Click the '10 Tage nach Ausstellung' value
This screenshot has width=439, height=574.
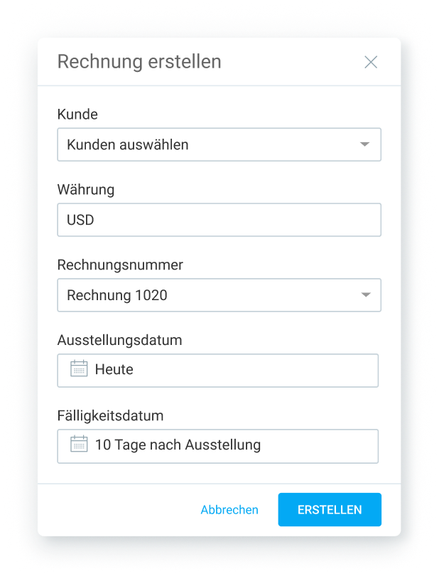(178, 445)
